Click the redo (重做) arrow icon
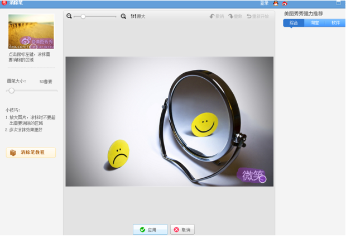Screen dimensions: 346x237 click(x=231, y=16)
